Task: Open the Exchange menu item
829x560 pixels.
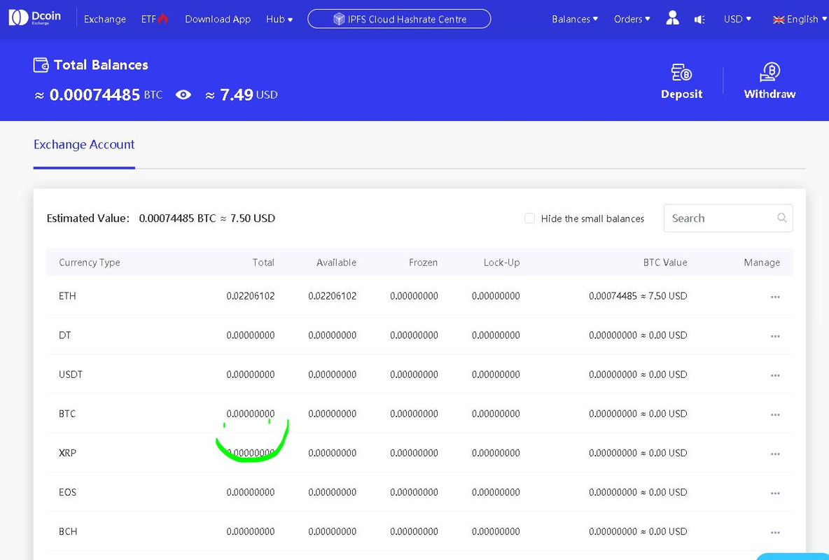Action: (105, 19)
